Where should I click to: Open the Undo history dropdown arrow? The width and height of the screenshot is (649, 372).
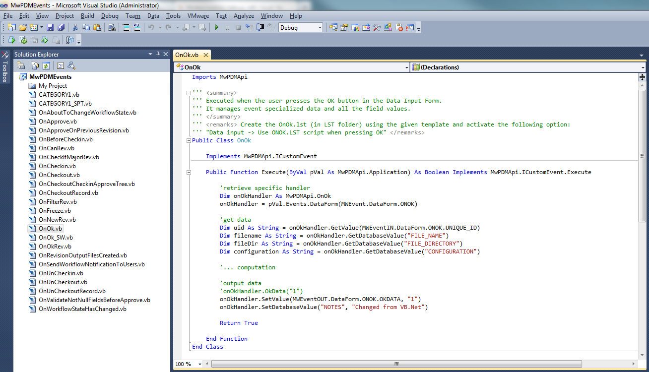(x=160, y=28)
